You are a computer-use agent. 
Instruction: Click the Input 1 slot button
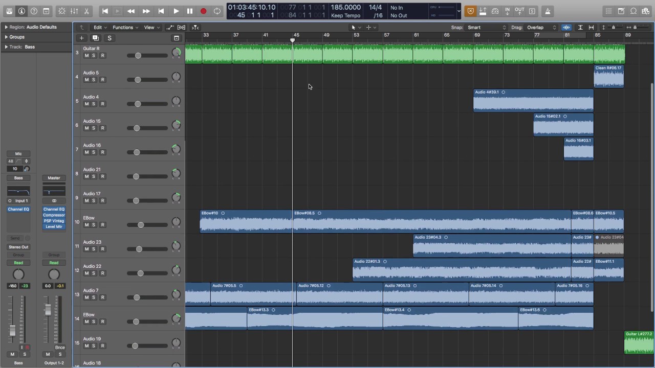tap(21, 201)
